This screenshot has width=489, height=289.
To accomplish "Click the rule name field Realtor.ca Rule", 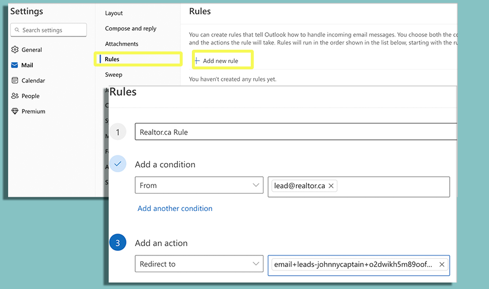I will coord(295,132).
